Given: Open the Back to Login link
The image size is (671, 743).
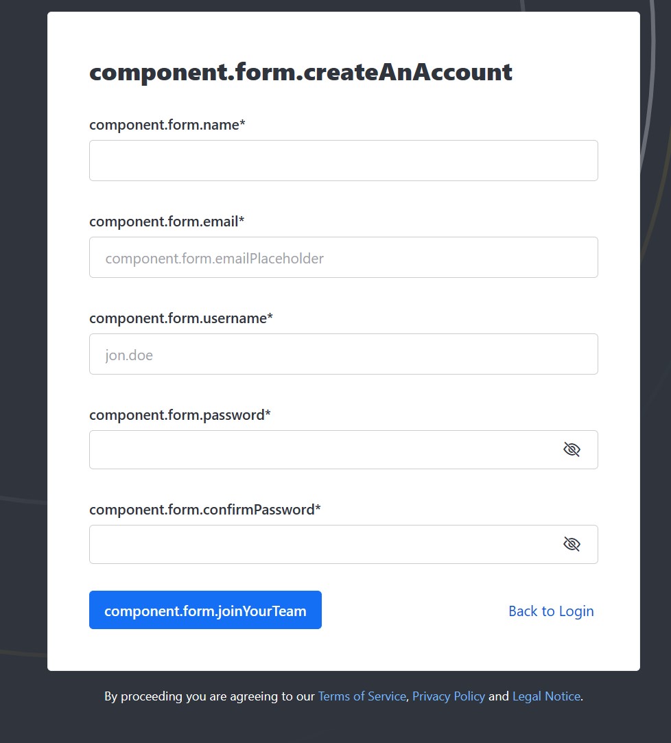Looking at the screenshot, I should (x=551, y=611).
